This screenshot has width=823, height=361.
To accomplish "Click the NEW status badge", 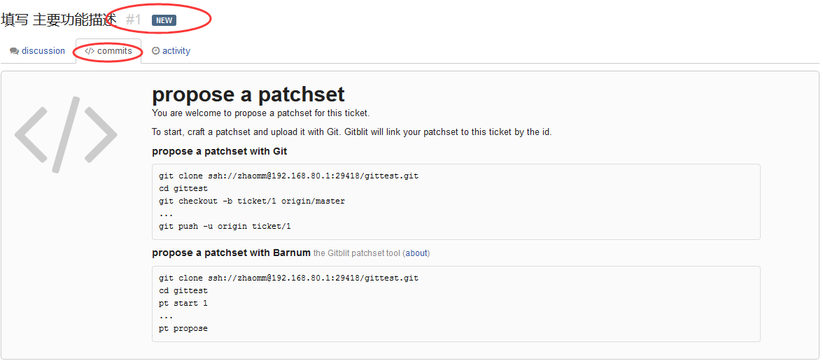I will [164, 20].
